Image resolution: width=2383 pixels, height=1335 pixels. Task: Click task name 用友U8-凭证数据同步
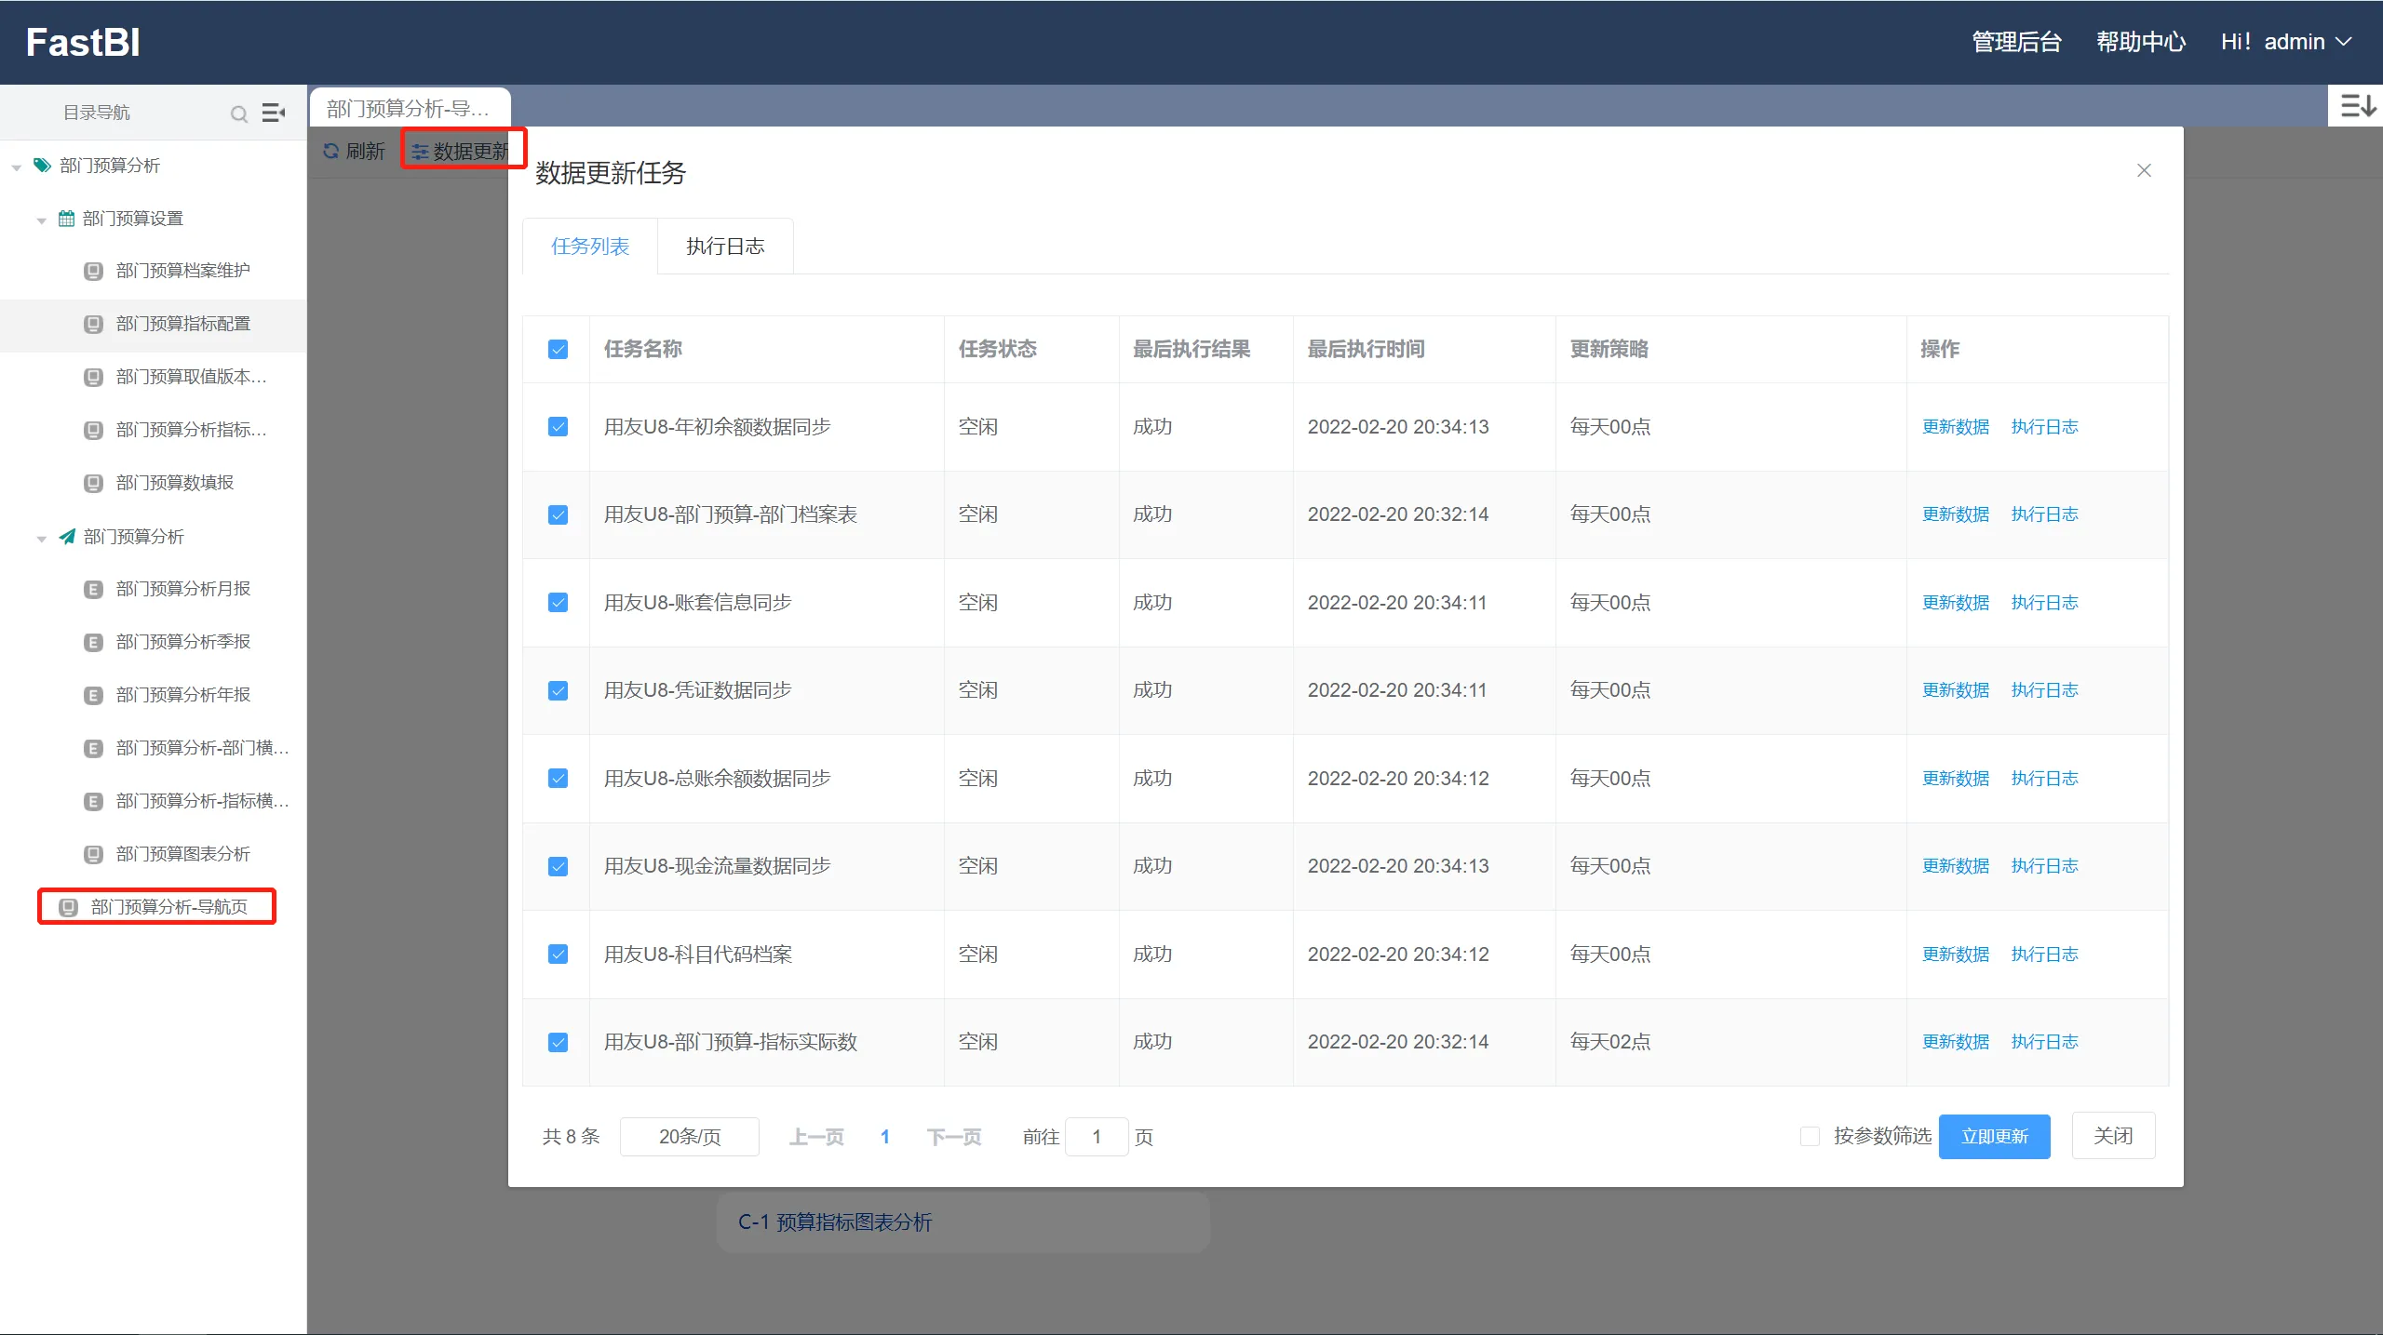[697, 690]
